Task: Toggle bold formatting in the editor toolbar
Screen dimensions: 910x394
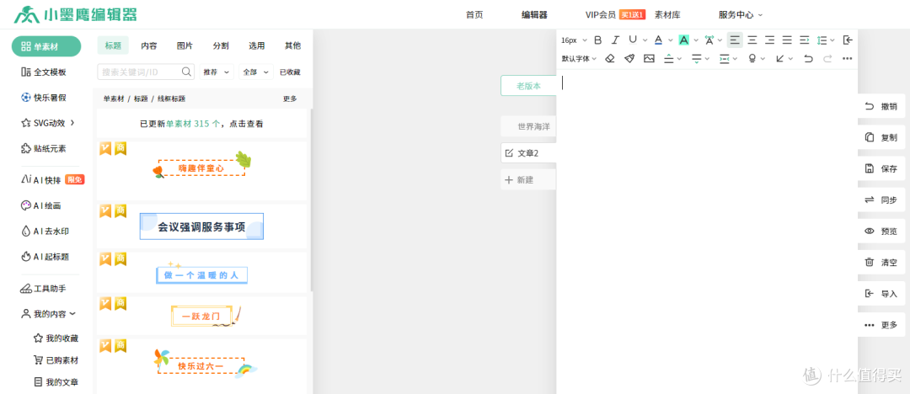Action: coord(597,40)
